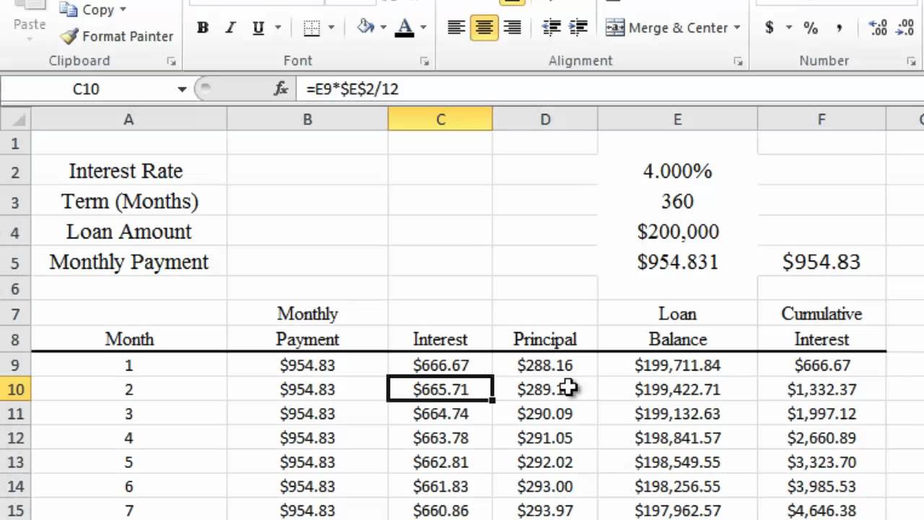Click the Format Painter button
Screen dimensions: 924x520
(x=117, y=36)
